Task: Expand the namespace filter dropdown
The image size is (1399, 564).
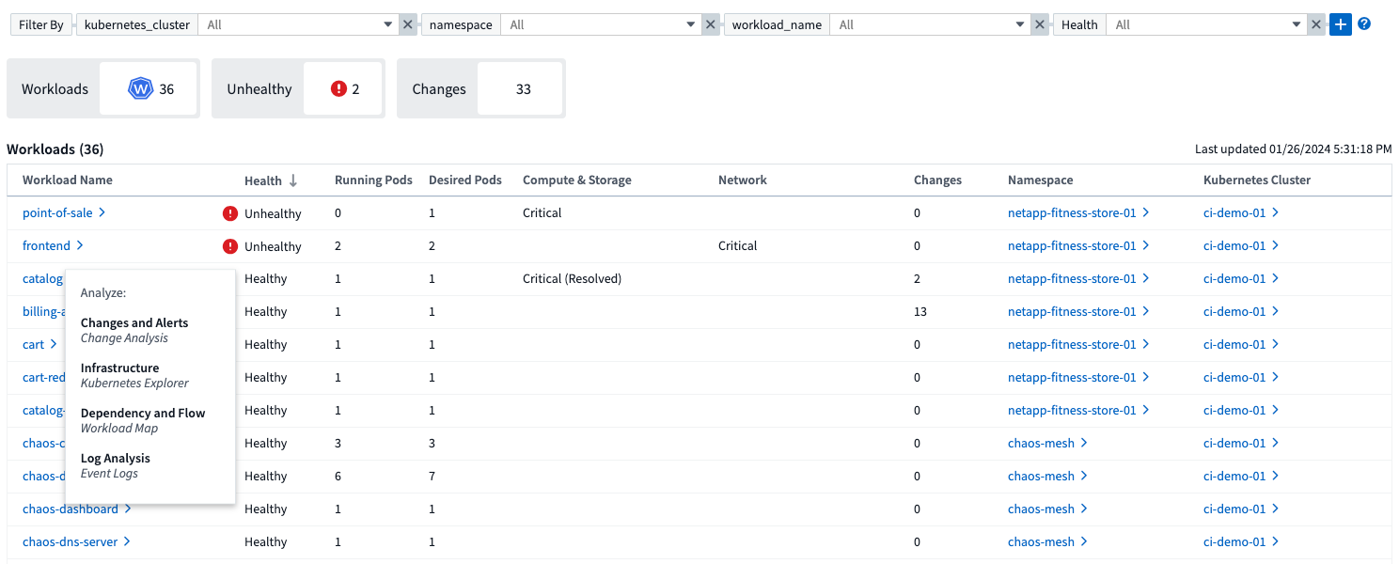Action: pos(691,25)
